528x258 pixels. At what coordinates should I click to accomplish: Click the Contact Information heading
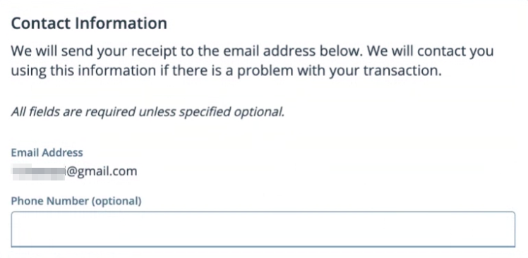89,23
